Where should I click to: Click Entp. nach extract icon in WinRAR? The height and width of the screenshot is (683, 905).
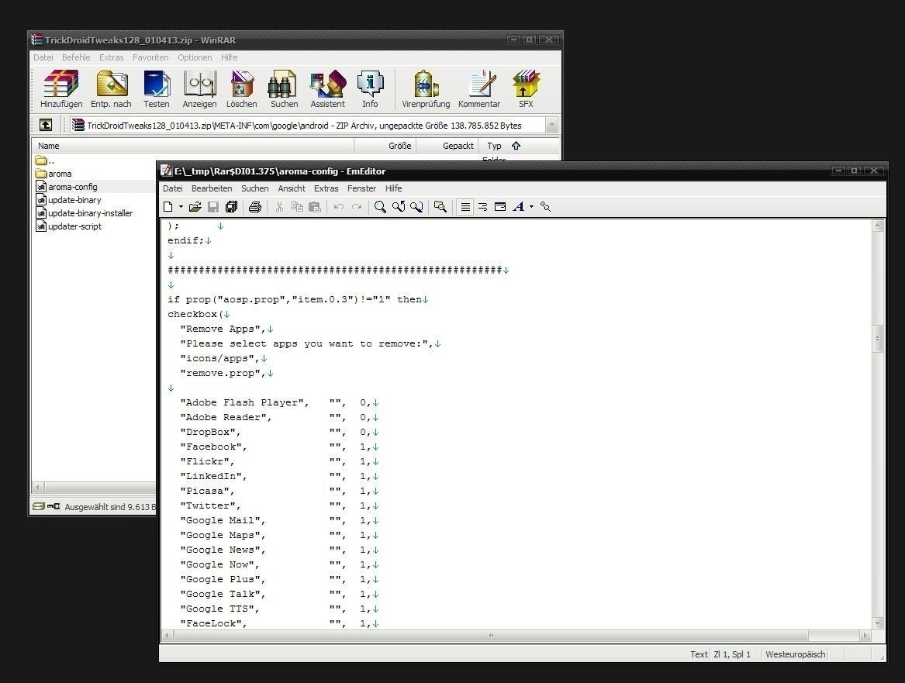(x=111, y=89)
